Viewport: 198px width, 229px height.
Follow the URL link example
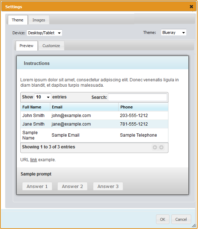[x=34, y=160]
